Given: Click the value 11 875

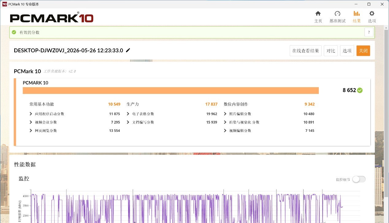Looking at the screenshot, I should 114,114.
